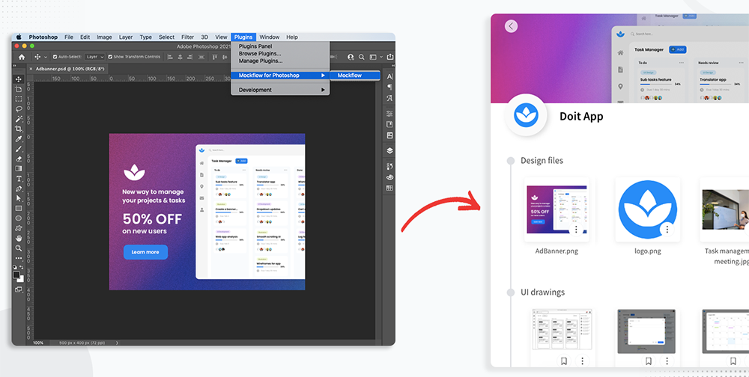Select the Rectangular Marquee tool

coord(19,99)
